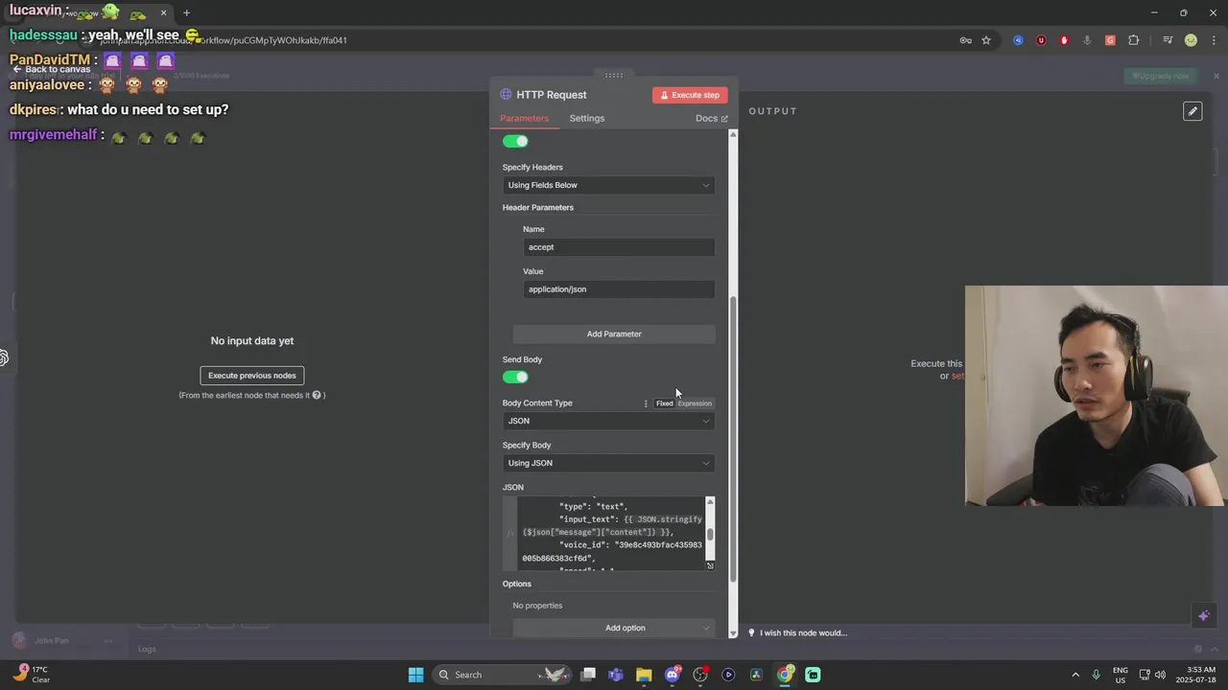This screenshot has height=690, width=1228.
Task: Open Discord from the taskbar
Action: tap(673, 675)
